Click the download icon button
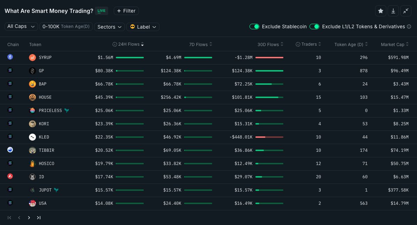This screenshot has height=225, width=417. (x=393, y=11)
